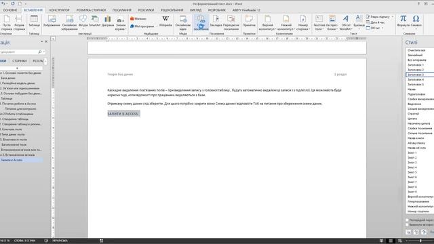Open the Нижній колонтитул footer dropdown
The height and width of the screenshot is (244, 434).
(x=286, y=22)
